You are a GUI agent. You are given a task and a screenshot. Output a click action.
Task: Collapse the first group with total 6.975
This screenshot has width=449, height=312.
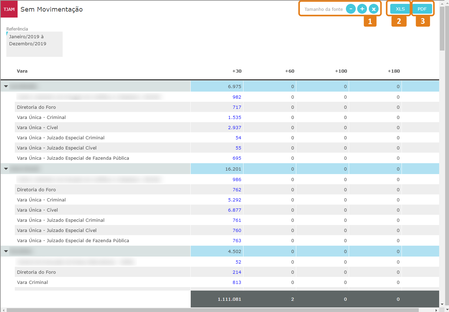tap(6, 86)
